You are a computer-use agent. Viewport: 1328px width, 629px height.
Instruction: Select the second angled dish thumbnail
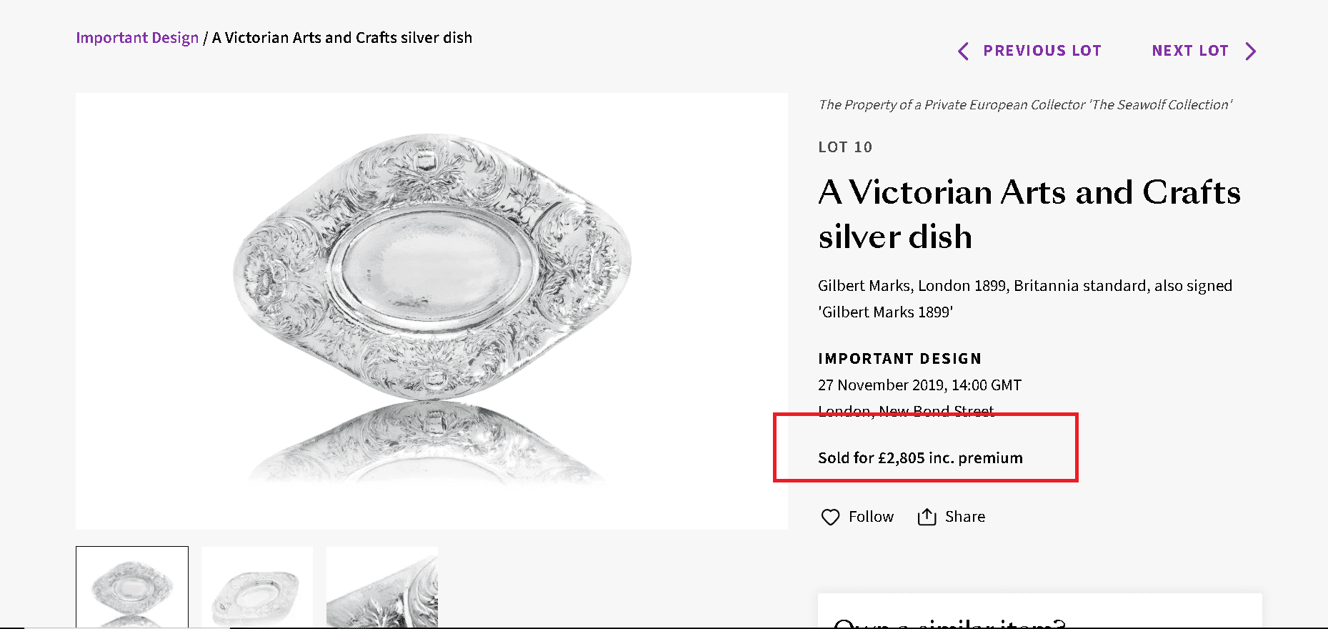pos(256,588)
